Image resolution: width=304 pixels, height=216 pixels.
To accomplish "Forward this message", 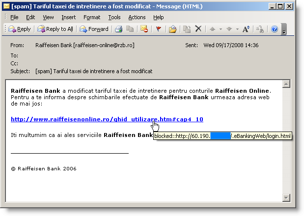I will (x=94, y=29).
